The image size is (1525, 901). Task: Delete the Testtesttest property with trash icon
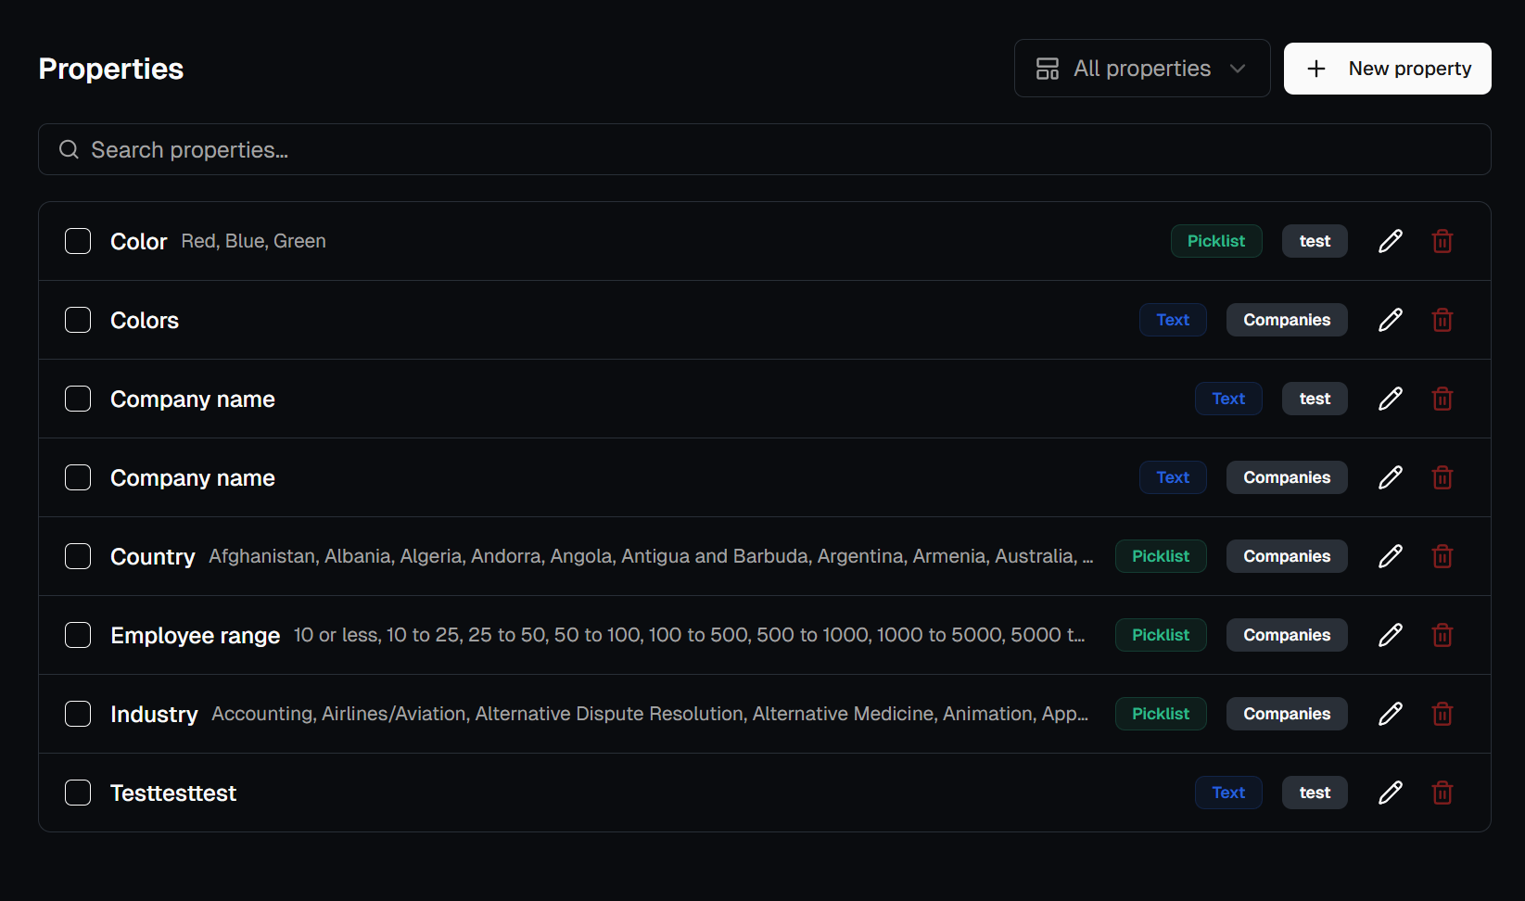[1442, 793]
